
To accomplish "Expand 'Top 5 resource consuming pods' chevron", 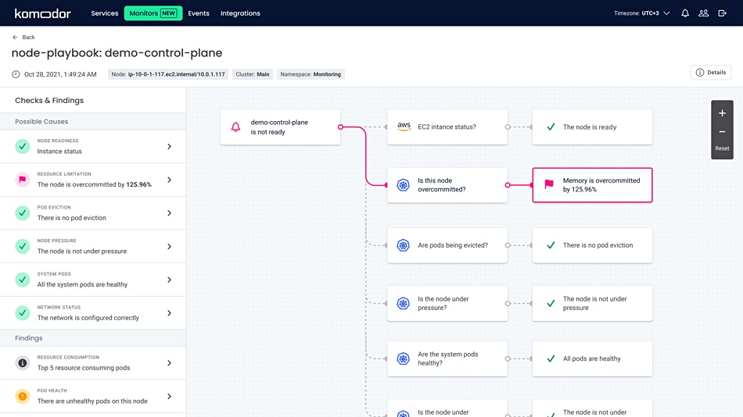I will pos(169,362).
